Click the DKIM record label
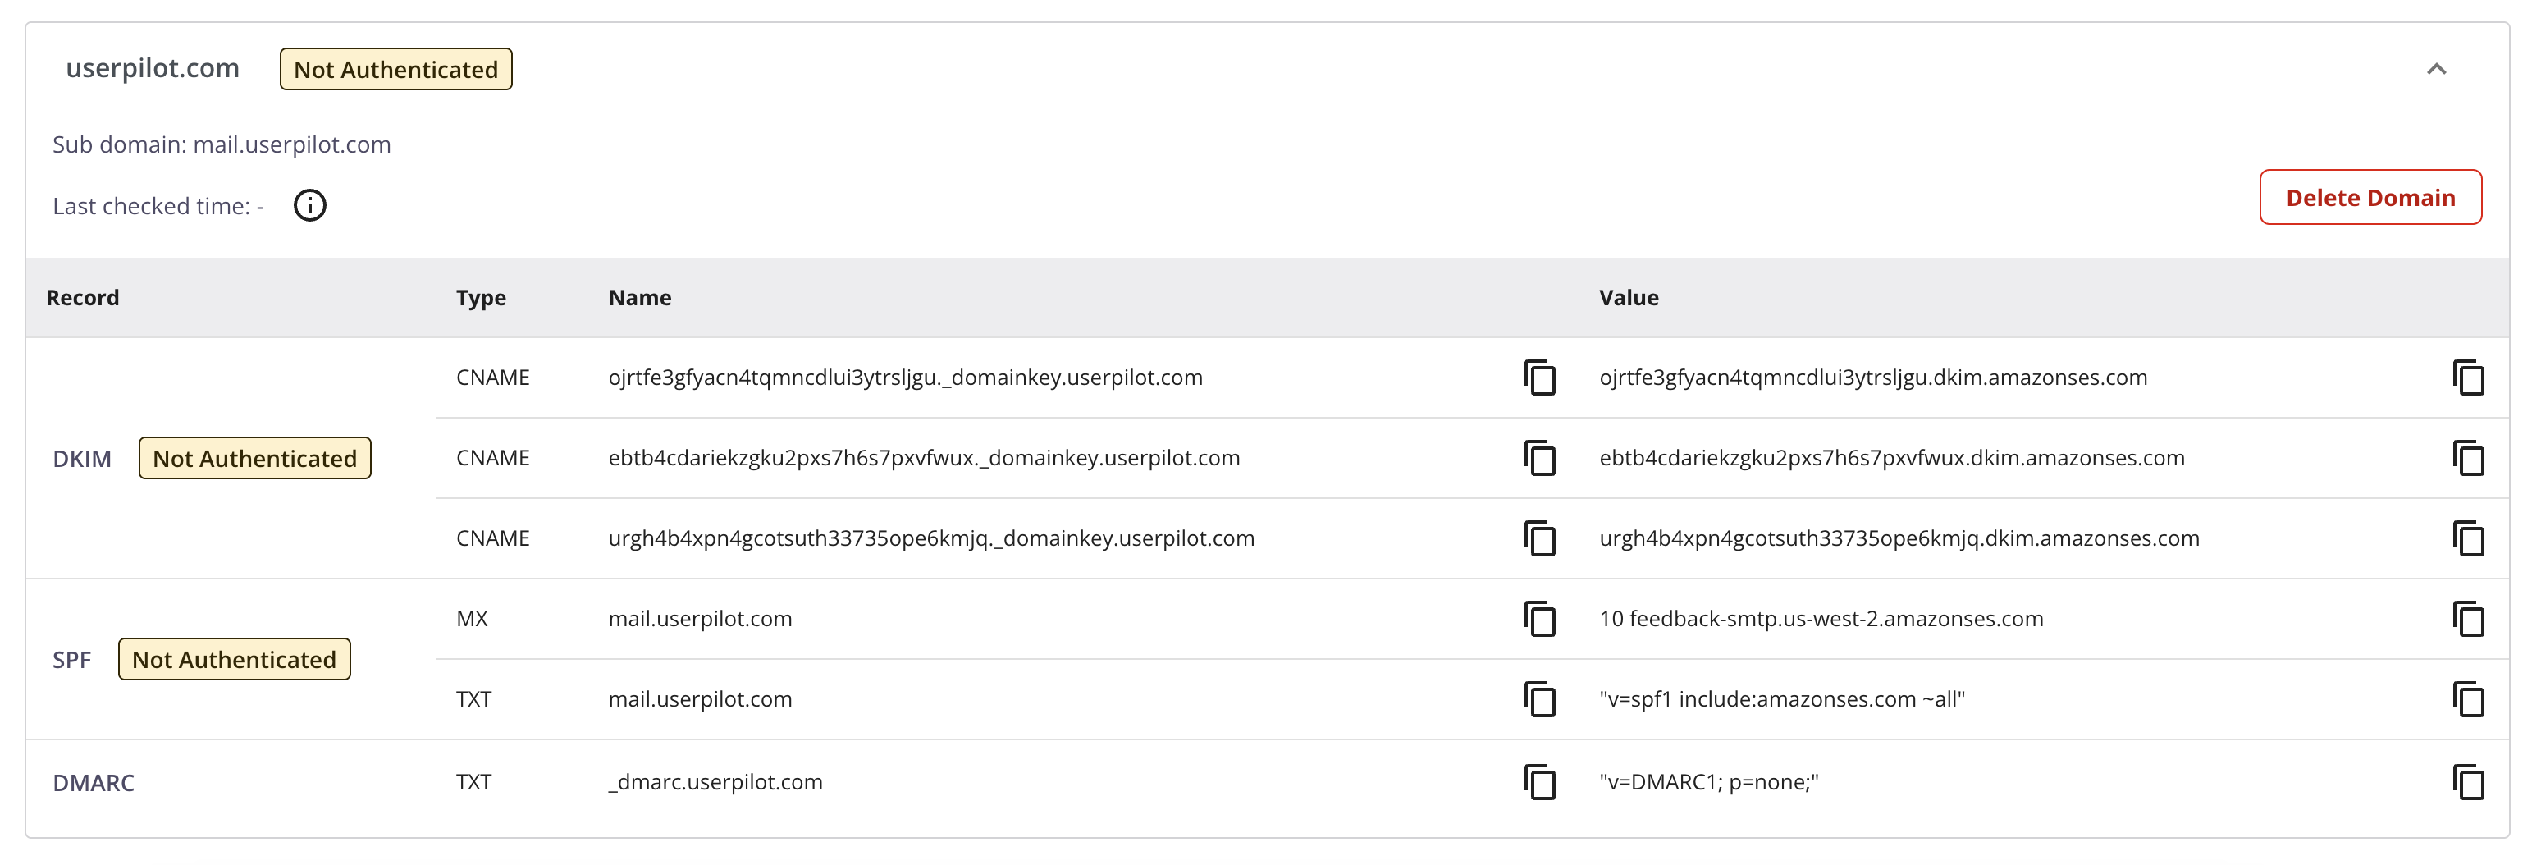Viewport: 2532px width, 865px height. [81, 459]
